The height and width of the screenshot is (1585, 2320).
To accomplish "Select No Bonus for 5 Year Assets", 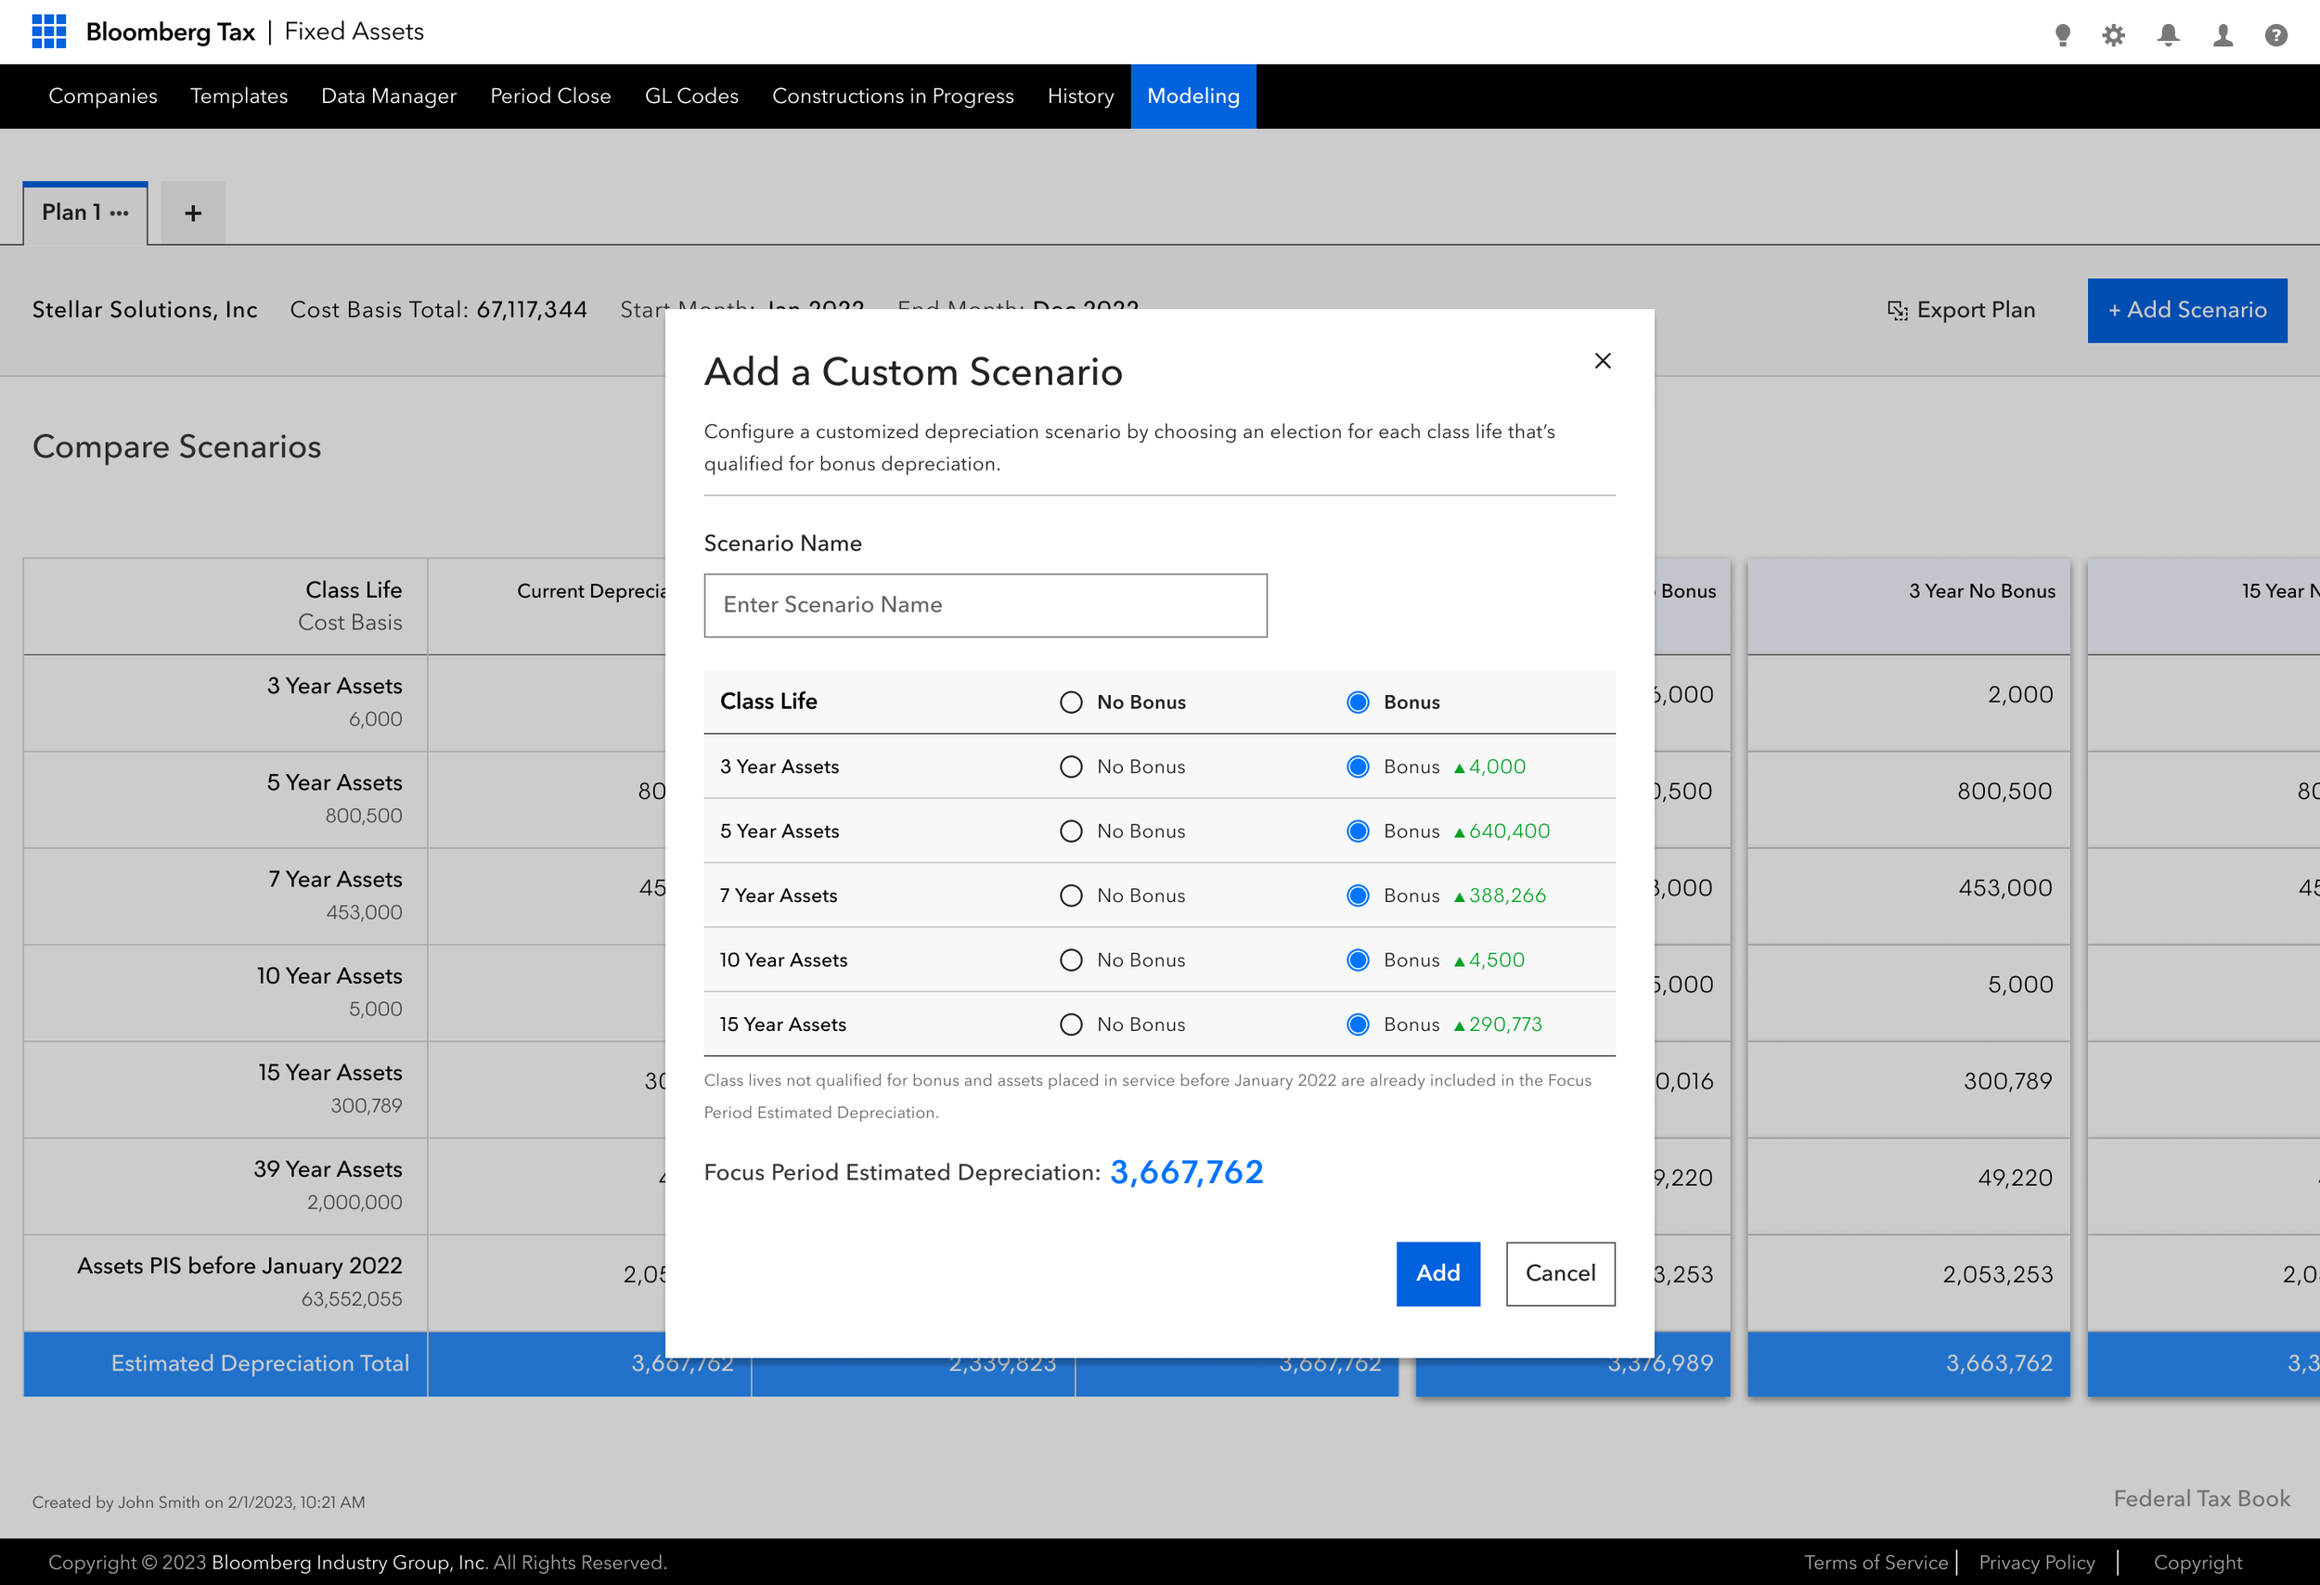I will 1070,831.
